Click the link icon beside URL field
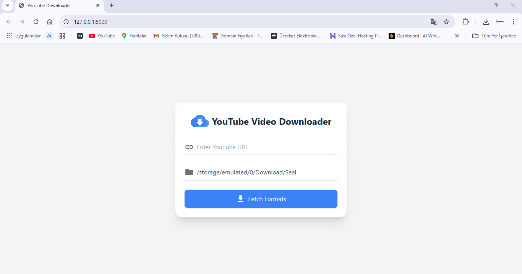Screen dimensions: 522x274 pos(189,147)
